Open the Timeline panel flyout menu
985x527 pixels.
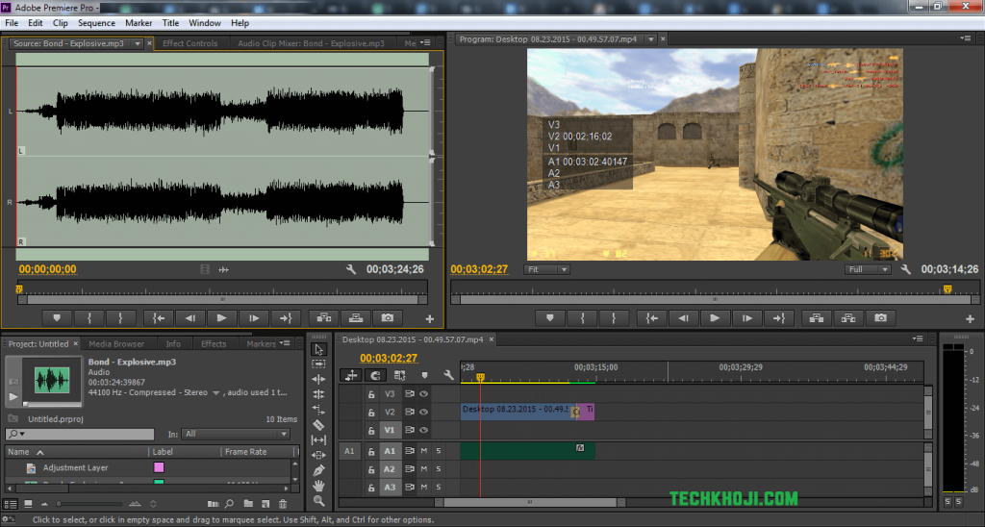coord(918,339)
